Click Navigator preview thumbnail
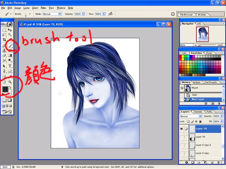This screenshot has height=169, width=226. click(x=202, y=34)
